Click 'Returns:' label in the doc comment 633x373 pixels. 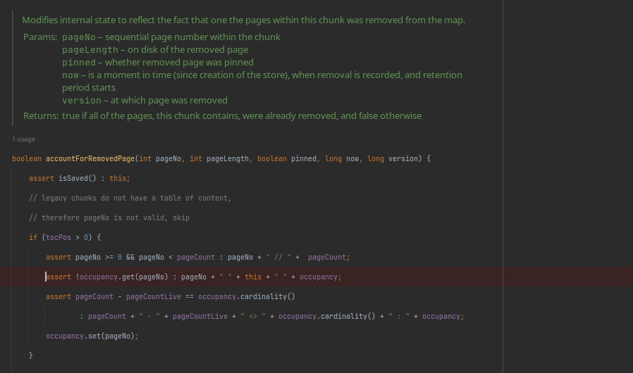(41, 115)
